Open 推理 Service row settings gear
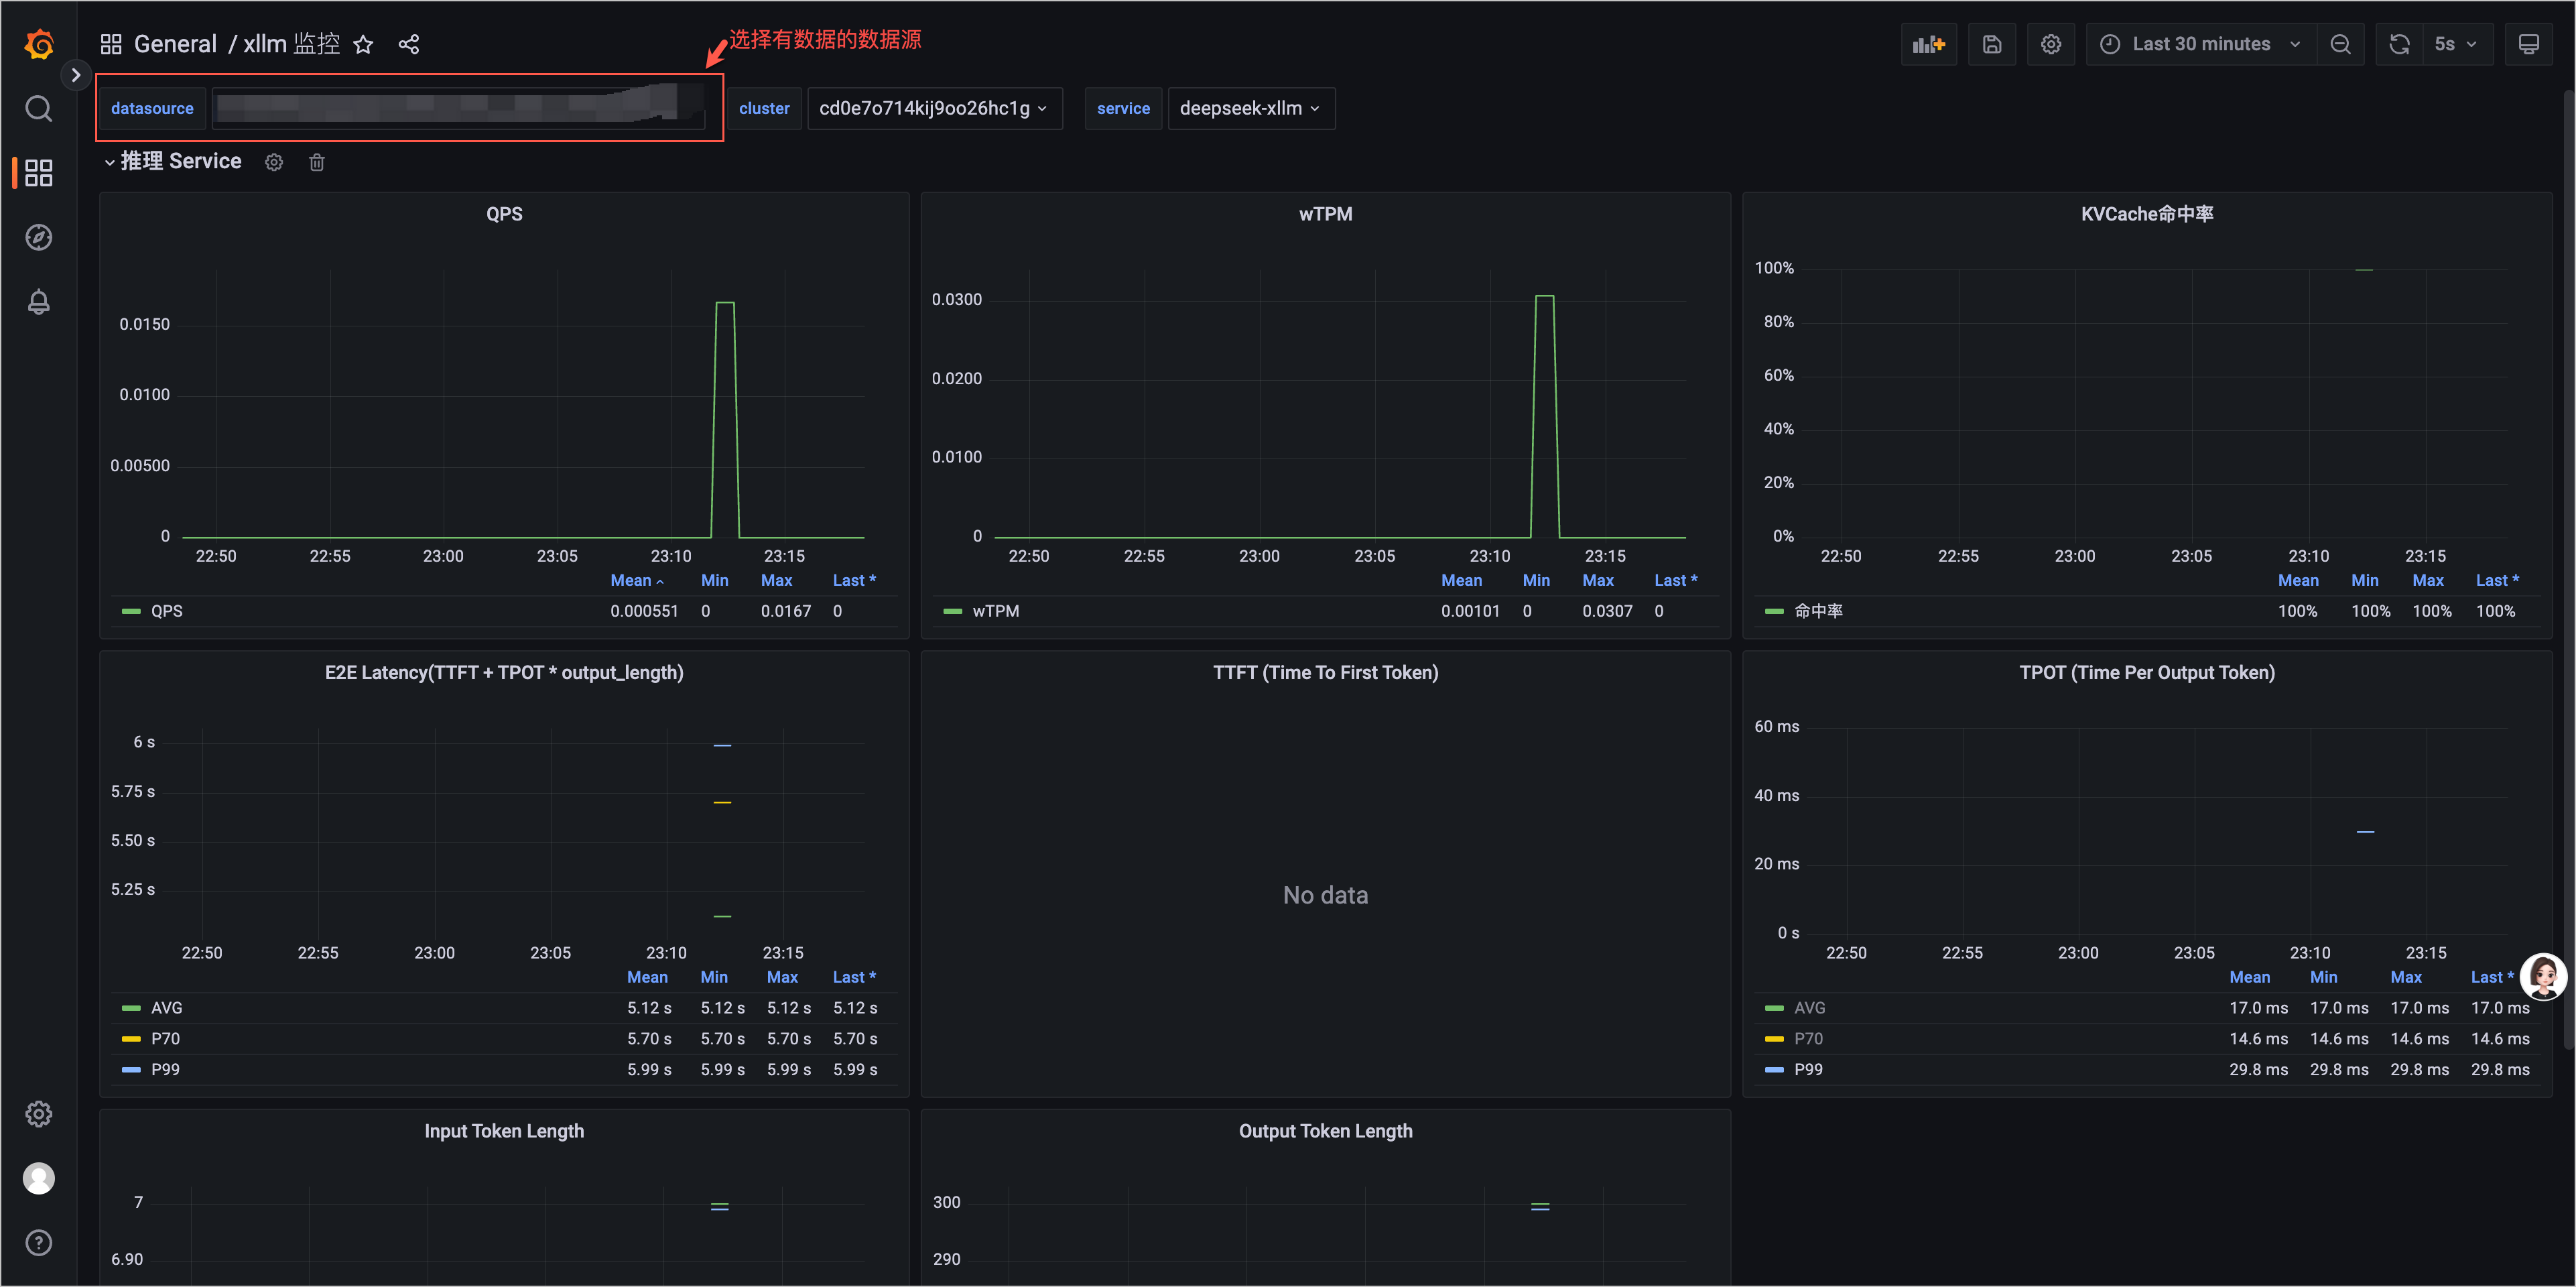The image size is (2576, 1287). point(274,162)
